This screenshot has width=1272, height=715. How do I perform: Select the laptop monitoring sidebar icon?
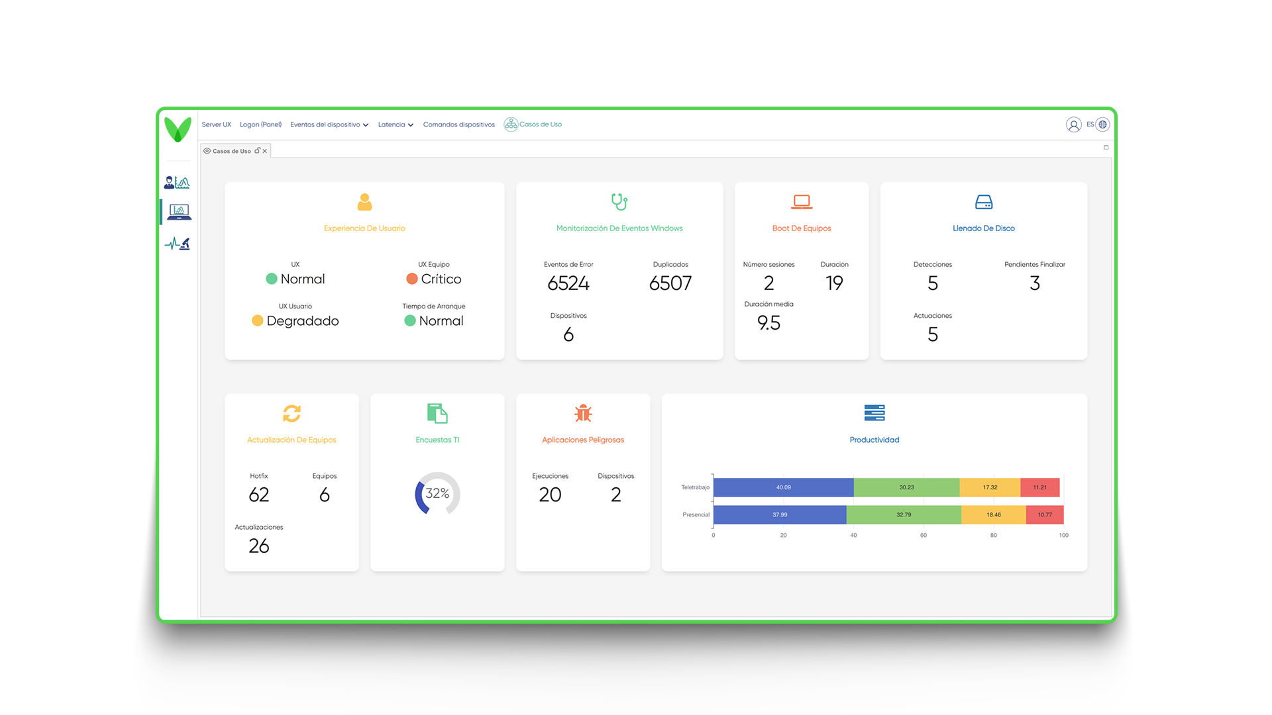(179, 212)
